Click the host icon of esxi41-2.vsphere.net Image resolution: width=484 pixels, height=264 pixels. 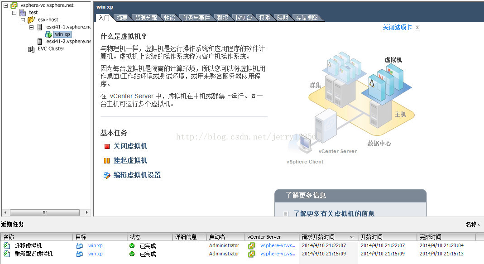[x=39, y=42]
